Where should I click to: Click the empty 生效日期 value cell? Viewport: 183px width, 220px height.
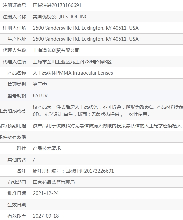[x=106, y=205]
